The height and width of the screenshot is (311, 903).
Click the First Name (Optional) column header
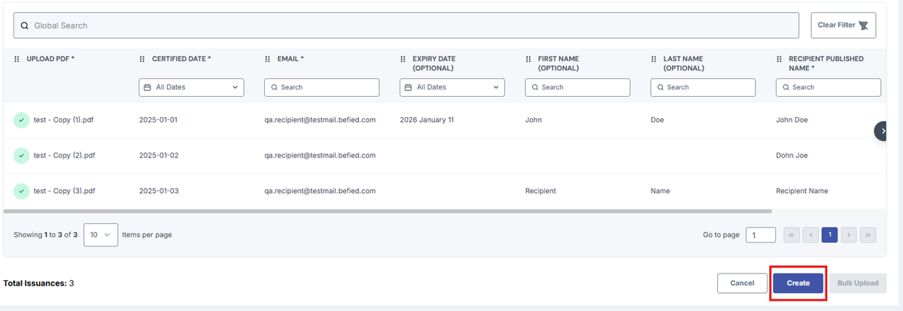coord(558,63)
